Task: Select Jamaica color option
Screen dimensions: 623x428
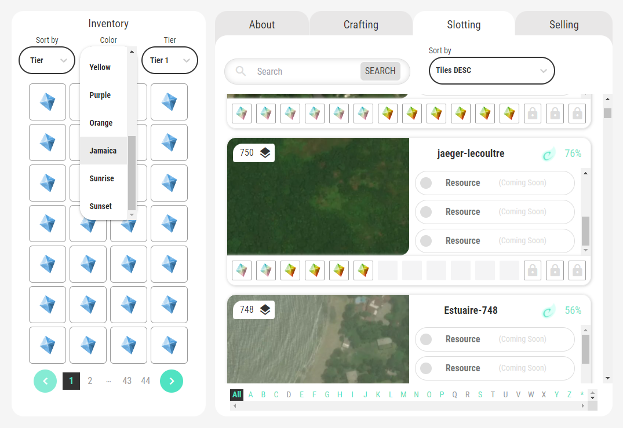Action: pos(103,151)
